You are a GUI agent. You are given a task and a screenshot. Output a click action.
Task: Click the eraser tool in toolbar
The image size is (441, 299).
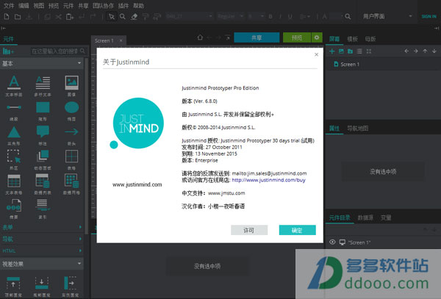pyautogui.click(x=135, y=17)
